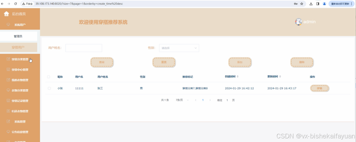The image size is (356, 142).
Task: Click the 用户姓名 input field
Action: (84, 48)
